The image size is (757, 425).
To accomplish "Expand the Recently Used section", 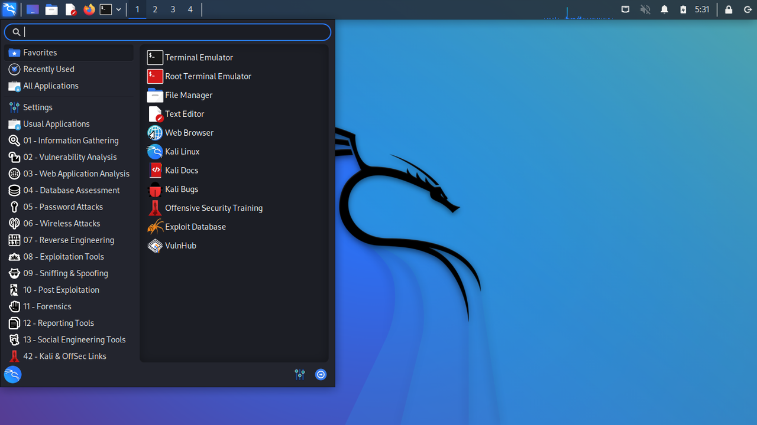I will coord(47,69).
